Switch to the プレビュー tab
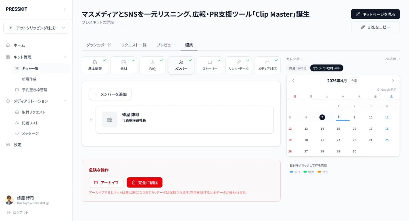 tap(166, 45)
